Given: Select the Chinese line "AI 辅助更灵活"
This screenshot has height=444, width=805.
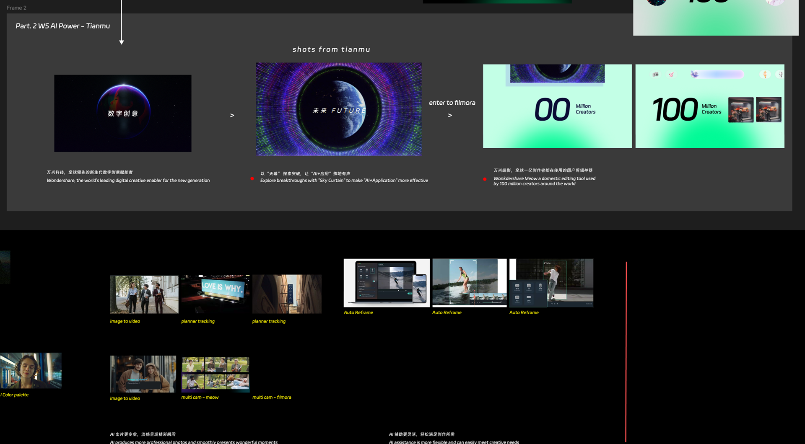Looking at the screenshot, I should (x=422, y=434).
